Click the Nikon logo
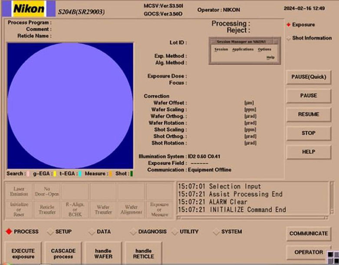Image resolution: width=339 pixels, height=265 pixels. pyautogui.click(x=29, y=9)
